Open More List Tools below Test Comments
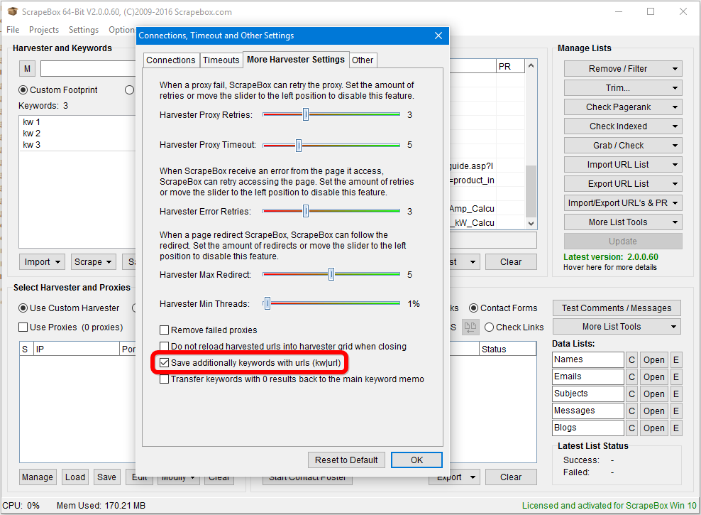 617,327
